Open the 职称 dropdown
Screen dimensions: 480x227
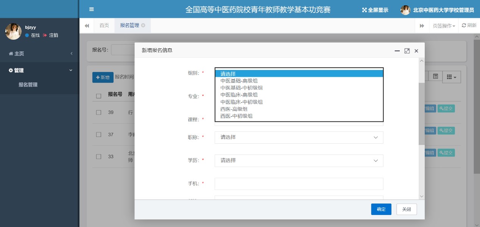tap(299, 137)
